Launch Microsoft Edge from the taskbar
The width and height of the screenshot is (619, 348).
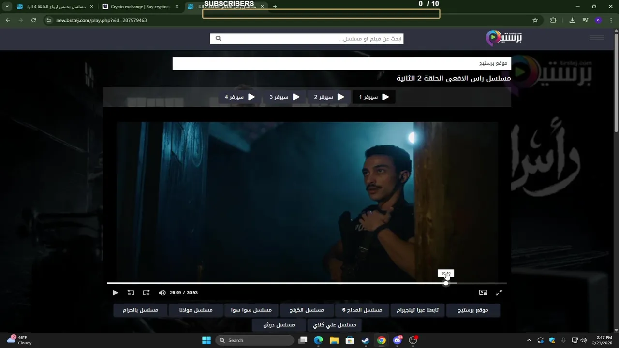coord(318,340)
